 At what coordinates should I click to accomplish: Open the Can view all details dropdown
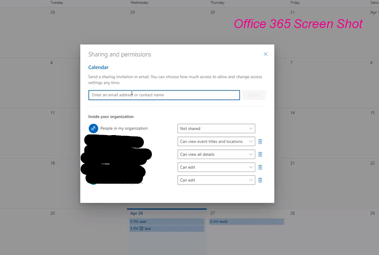click(216, 154)
